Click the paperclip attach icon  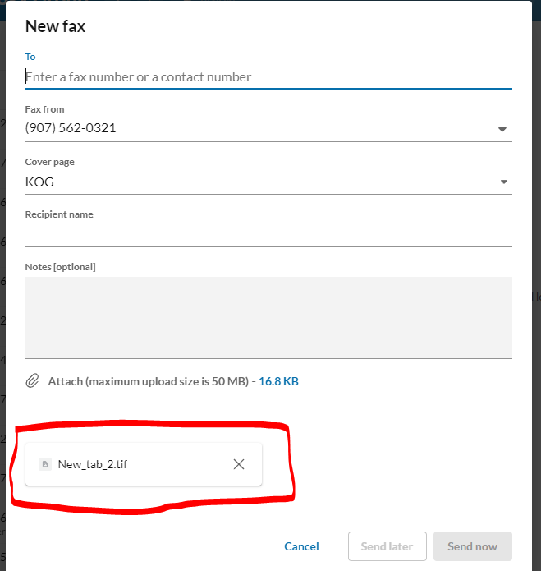32,381
